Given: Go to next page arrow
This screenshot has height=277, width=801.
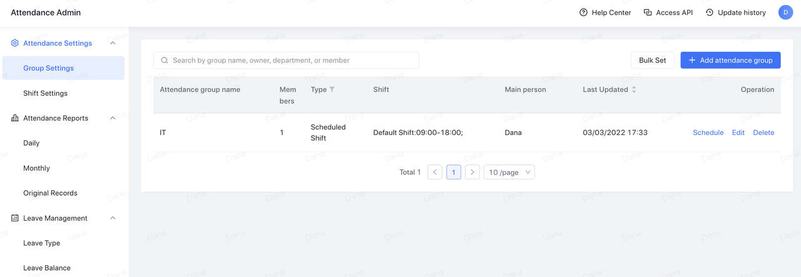Looking at the screenshot, I should (x=472, y=172).
